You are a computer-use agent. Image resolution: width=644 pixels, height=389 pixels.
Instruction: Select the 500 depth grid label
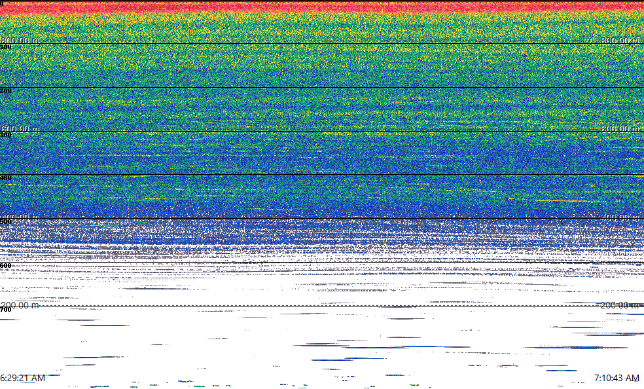pyautogui.click(x=6, y=222)
